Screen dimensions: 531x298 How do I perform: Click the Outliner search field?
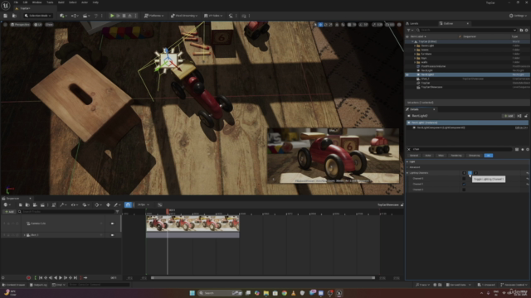coord(466,30)
